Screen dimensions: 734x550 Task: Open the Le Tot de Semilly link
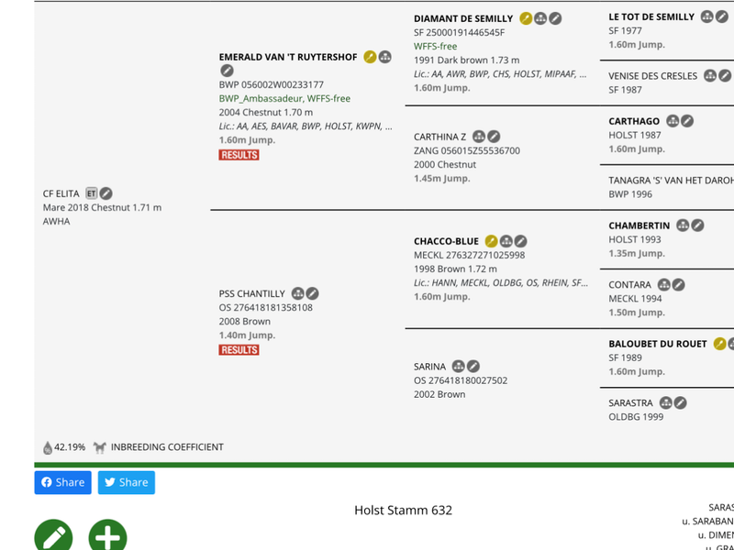651,16
